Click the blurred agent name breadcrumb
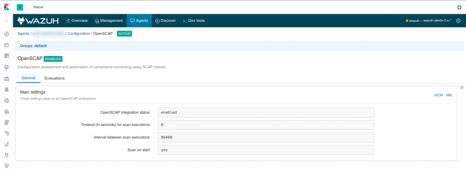466x171 pixels. 48,34
